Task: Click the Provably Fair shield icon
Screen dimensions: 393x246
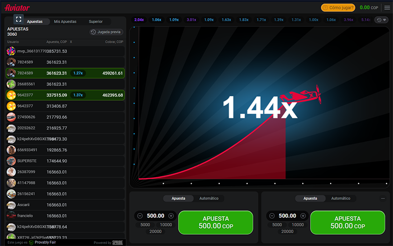Action: click(x=31, y=243)
